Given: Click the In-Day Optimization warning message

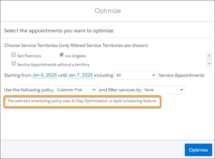Looking at the screenshot, I should (x=82, y=101).
